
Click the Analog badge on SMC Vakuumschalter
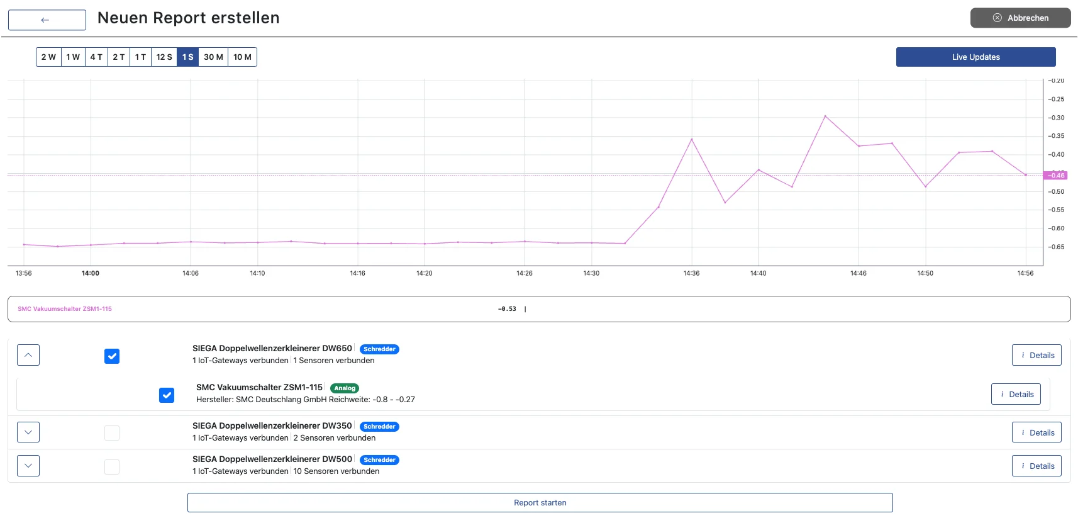[344, 388]
